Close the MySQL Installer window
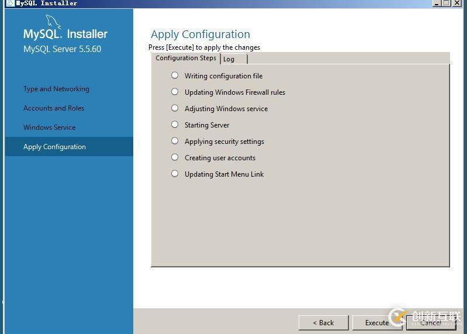Image resolution: width=467 pixels, height=334 pixels. coord(457,4)
